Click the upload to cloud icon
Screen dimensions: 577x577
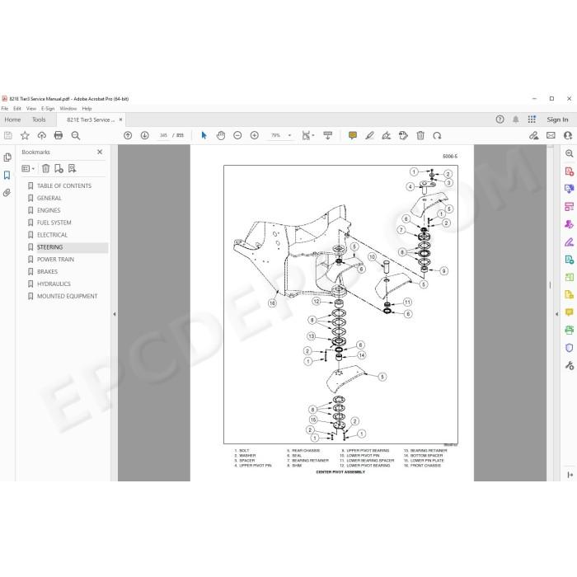click(x=41, y=136)
